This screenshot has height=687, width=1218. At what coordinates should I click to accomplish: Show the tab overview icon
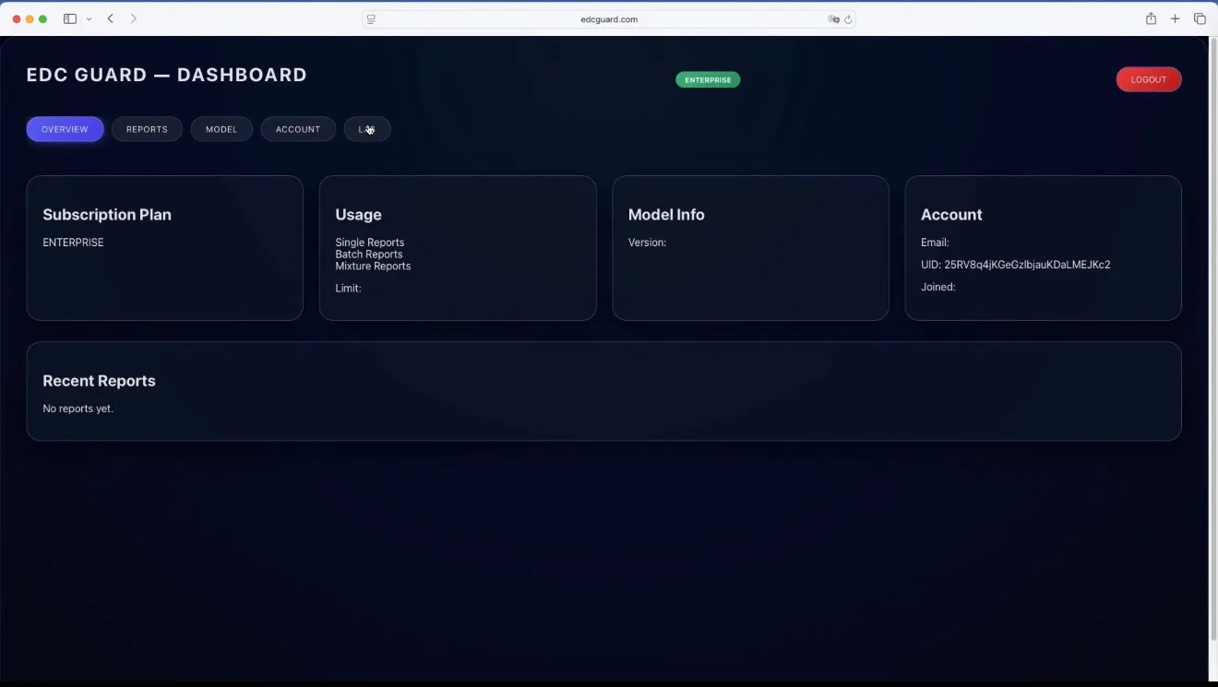click(x=1200, y=18)
